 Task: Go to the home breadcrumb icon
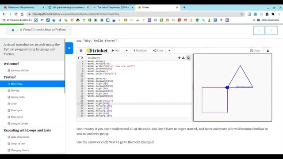13,30
